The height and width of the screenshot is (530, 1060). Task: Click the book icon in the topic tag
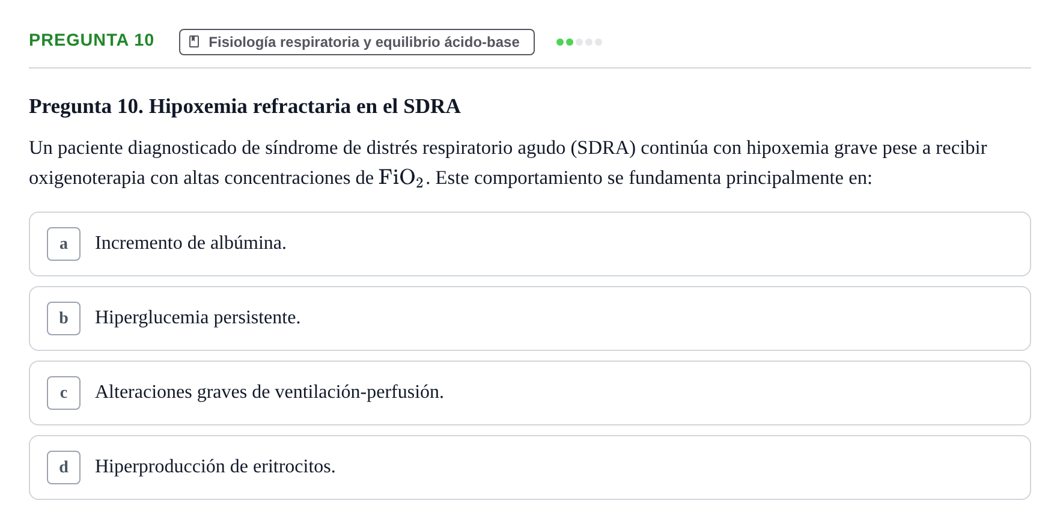pos(194,41)
